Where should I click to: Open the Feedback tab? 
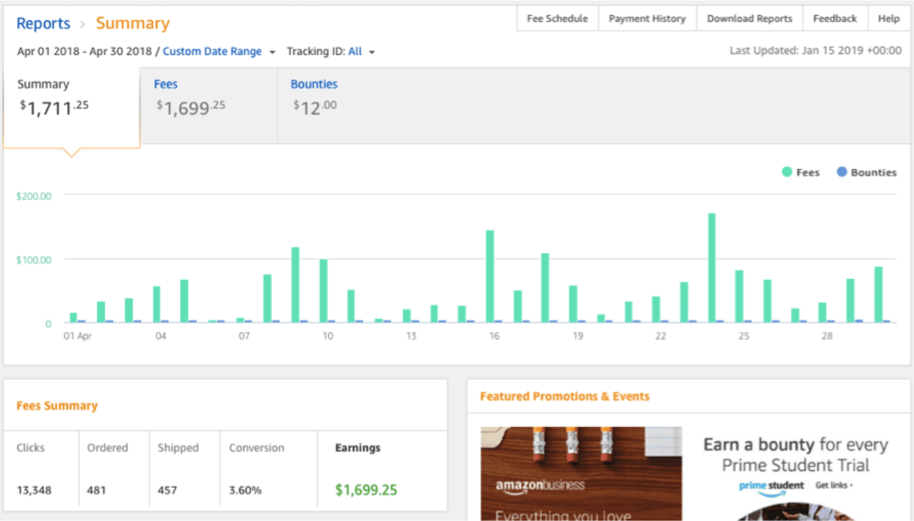pos(835,19)
